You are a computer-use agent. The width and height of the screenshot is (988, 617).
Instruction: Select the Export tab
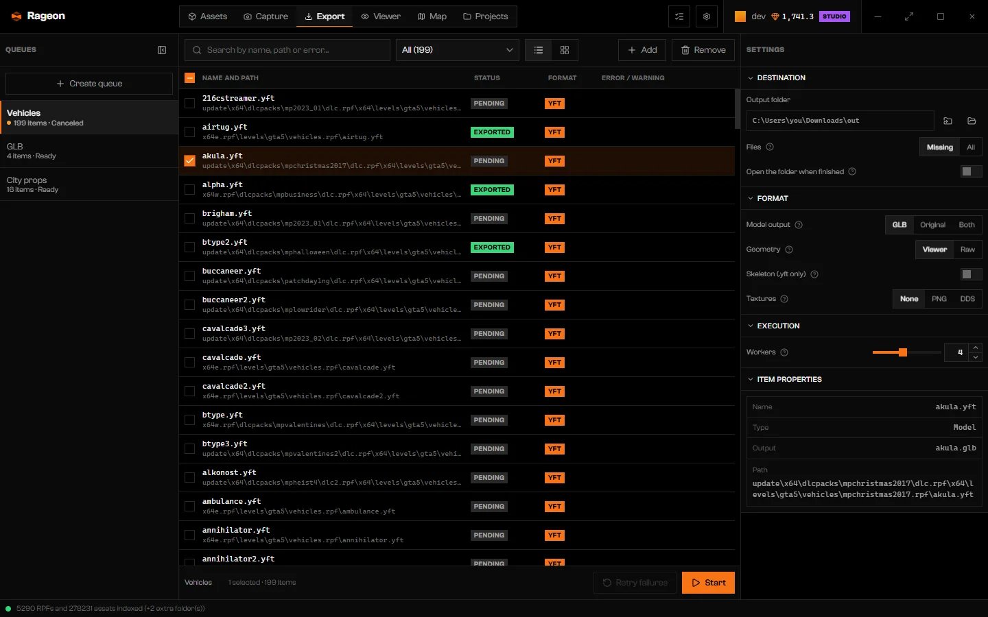tap(325, 16)
